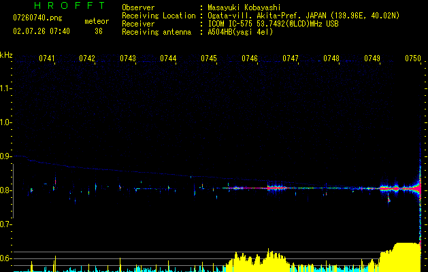Click the 0745 time marker
428x272 pixels.
pos(209,58)
